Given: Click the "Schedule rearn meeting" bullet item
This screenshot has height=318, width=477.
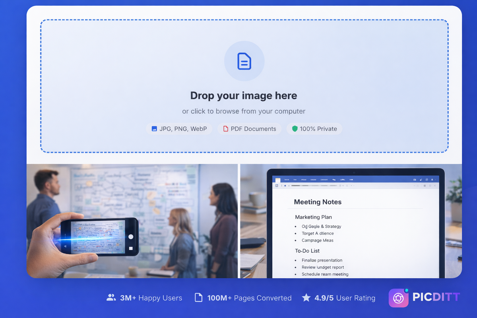Looking at the screenshot, I should 325,274.
